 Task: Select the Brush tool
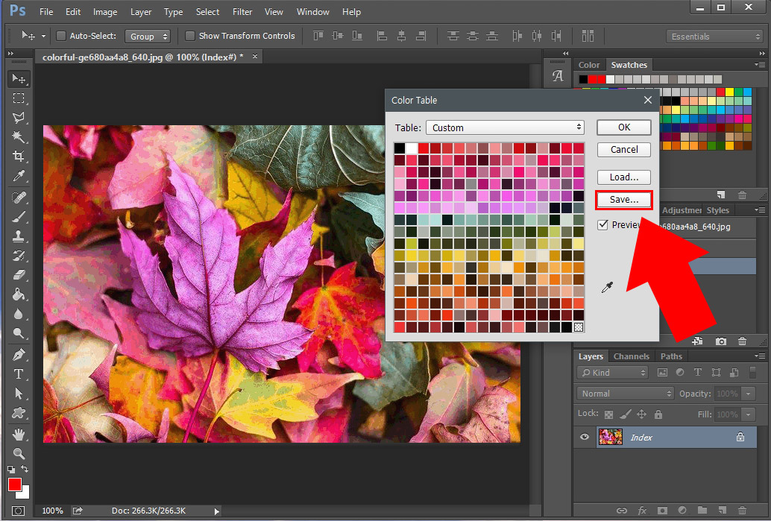pos(19,217)
